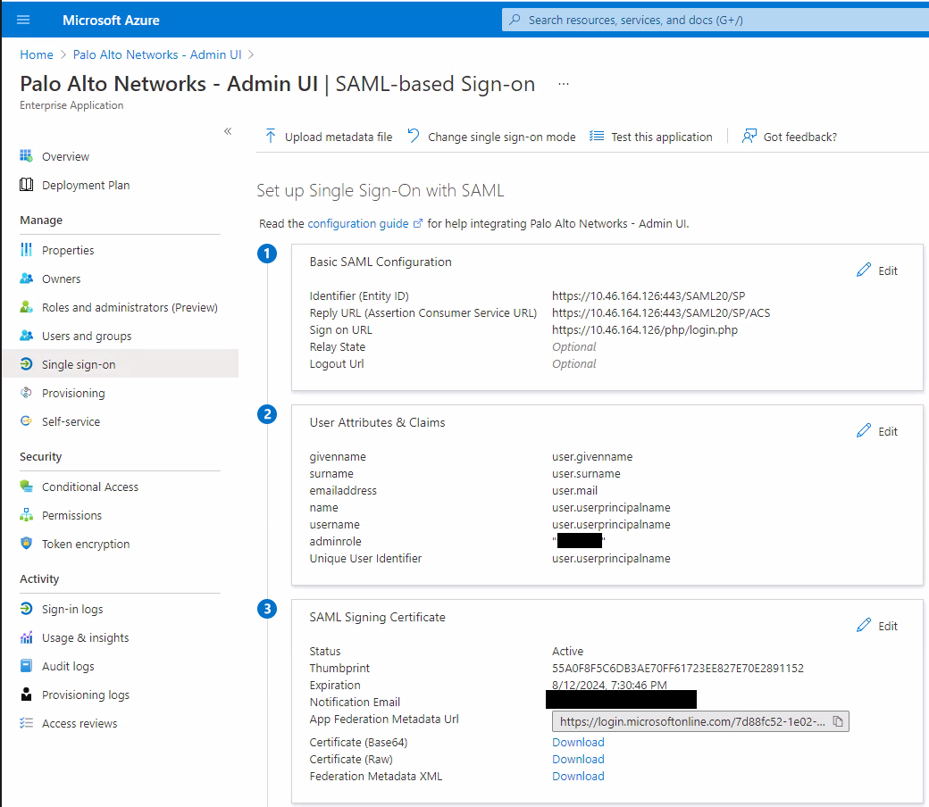Open the configuration guide link
The image size is (929, 807).
pyautogui.click(x=358, y=223)
